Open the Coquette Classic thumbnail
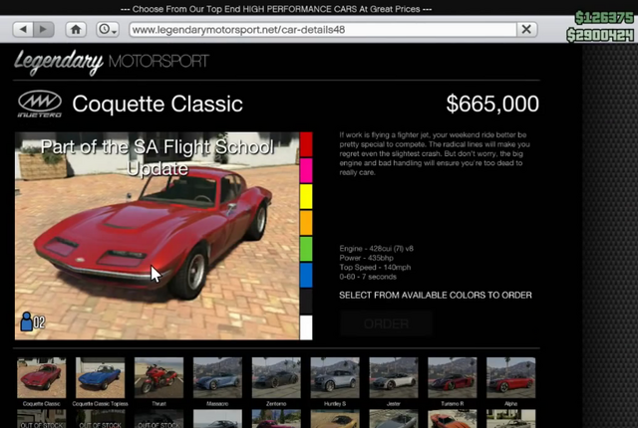This screenshot has height=428, width=638. pos(42,377)
